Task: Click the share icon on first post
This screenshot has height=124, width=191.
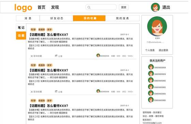Action: coord(56,56)
